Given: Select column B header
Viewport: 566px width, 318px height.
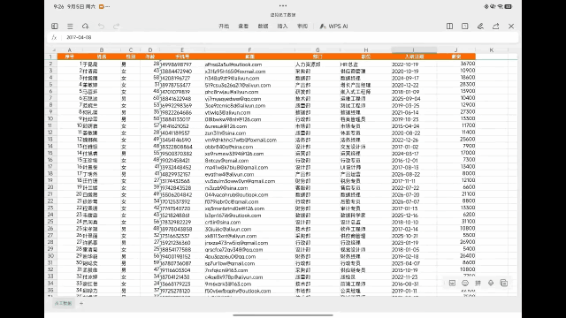Looking at the screenshot, I should [x=102, y=50].
